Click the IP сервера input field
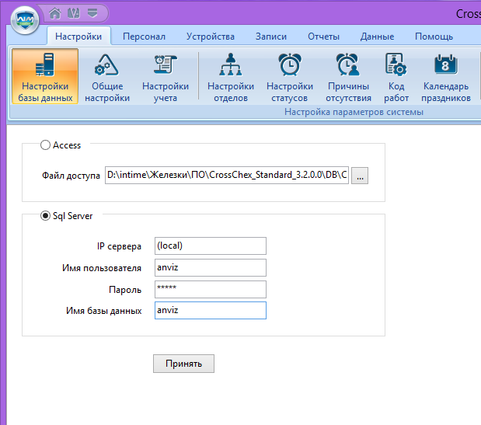 click(211, 246)
